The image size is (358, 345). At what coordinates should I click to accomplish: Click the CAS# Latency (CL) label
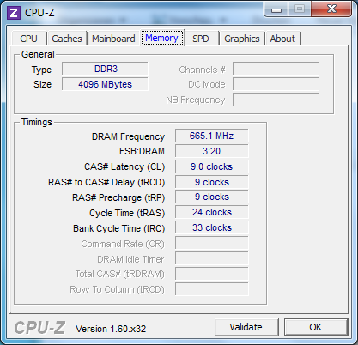(124, 166)
